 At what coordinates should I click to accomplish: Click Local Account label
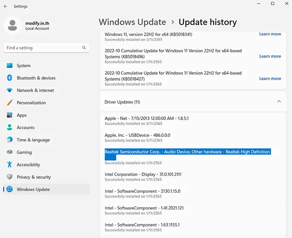tap(37, 28)
